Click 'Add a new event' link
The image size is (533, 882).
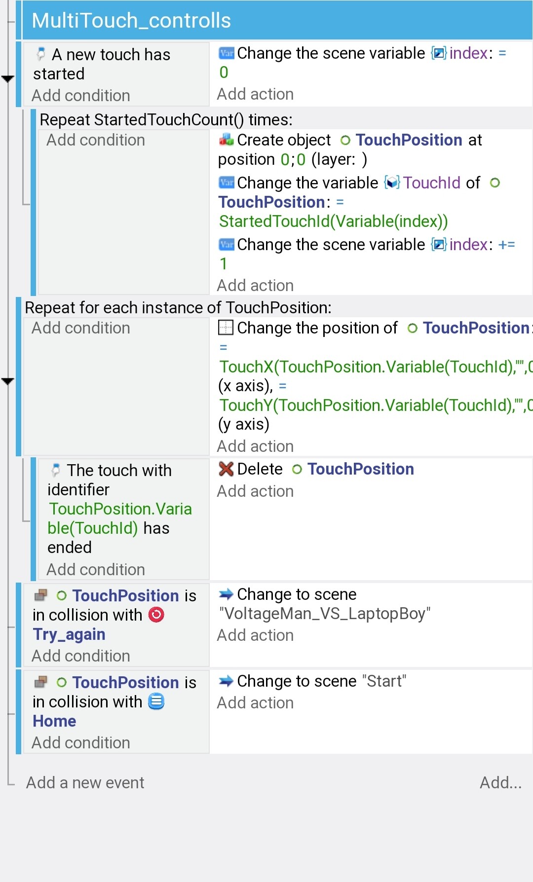[x=85, y=782]
